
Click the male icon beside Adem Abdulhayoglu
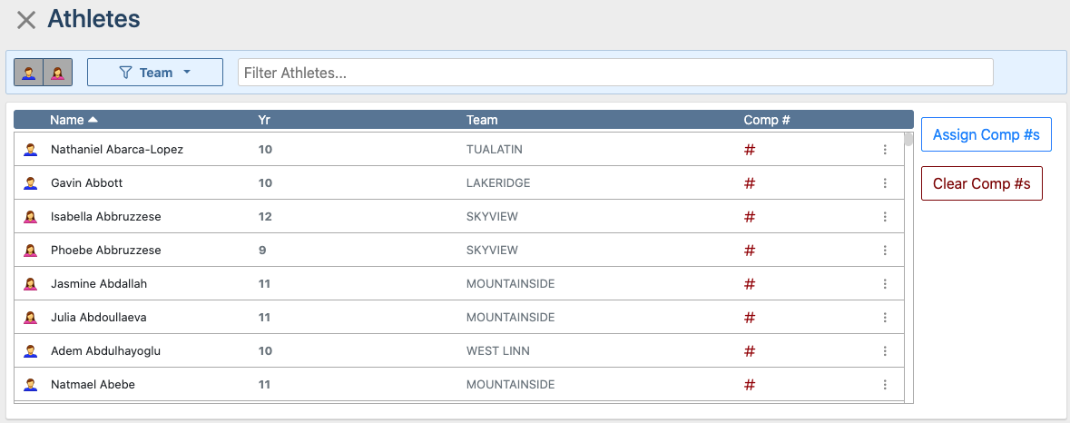[x=30, y=351]
